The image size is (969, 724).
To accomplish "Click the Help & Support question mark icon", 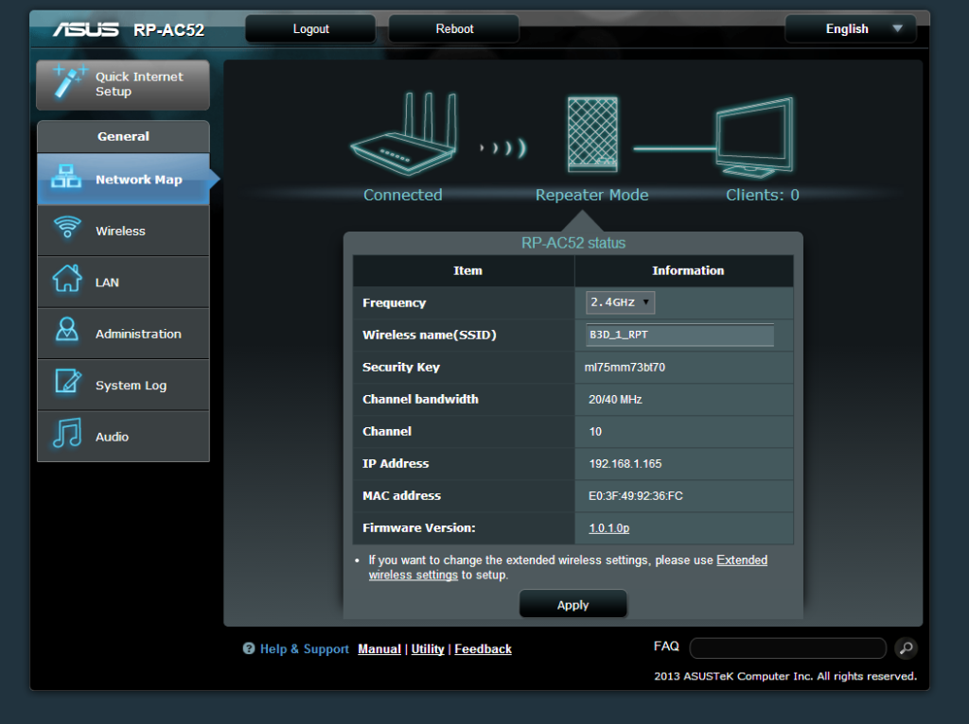I will point(248,649).
